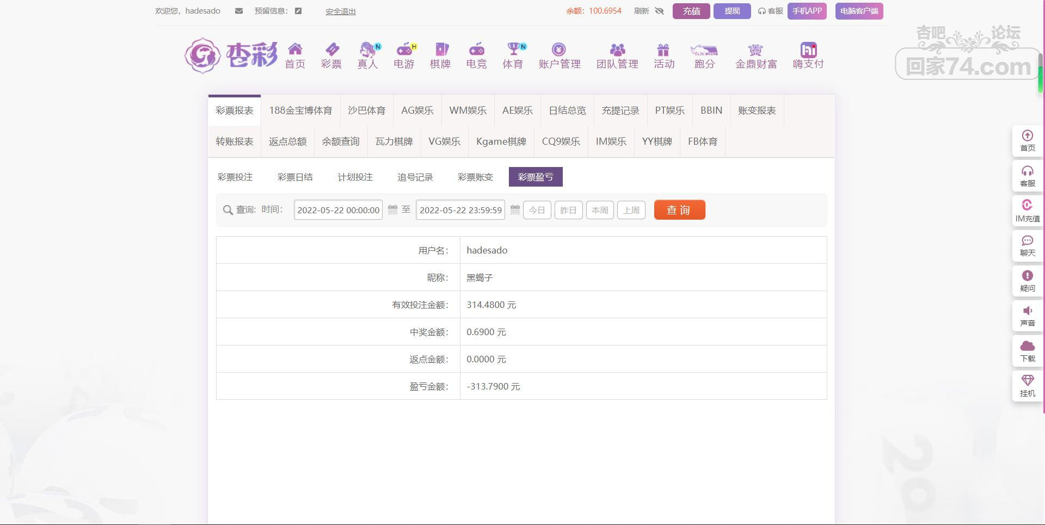Click the edit icon beside 预留信息

pos(298,11)
